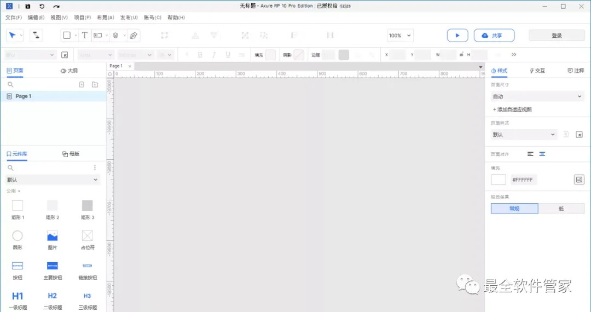The height and width of the screenshot is (312, 591).
Task: Open the 编辑(E) menu
Action: tap(36, 18)
